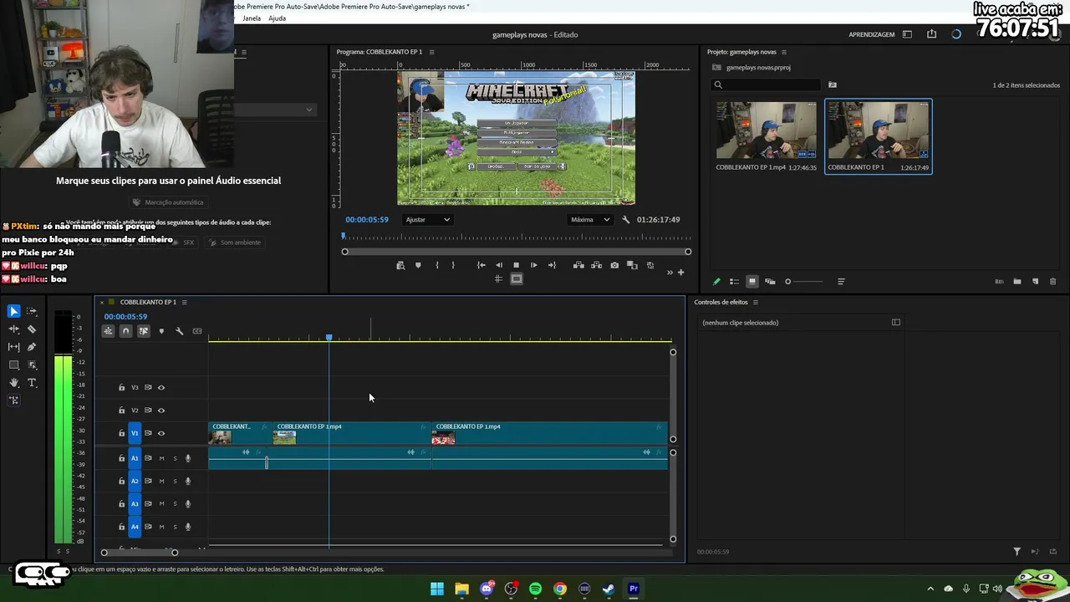Export a frame with the camera icon

(x=614, y=265)
